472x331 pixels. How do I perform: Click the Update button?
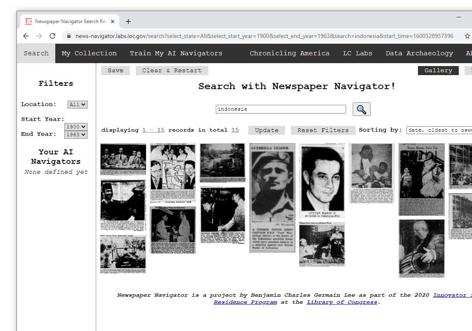coord(267,130)
